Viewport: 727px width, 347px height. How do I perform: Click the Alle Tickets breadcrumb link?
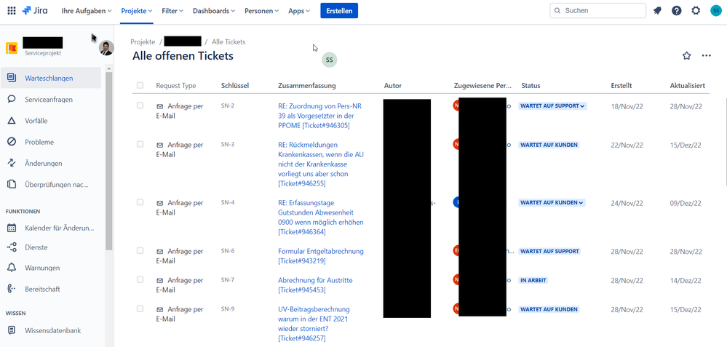229,41
